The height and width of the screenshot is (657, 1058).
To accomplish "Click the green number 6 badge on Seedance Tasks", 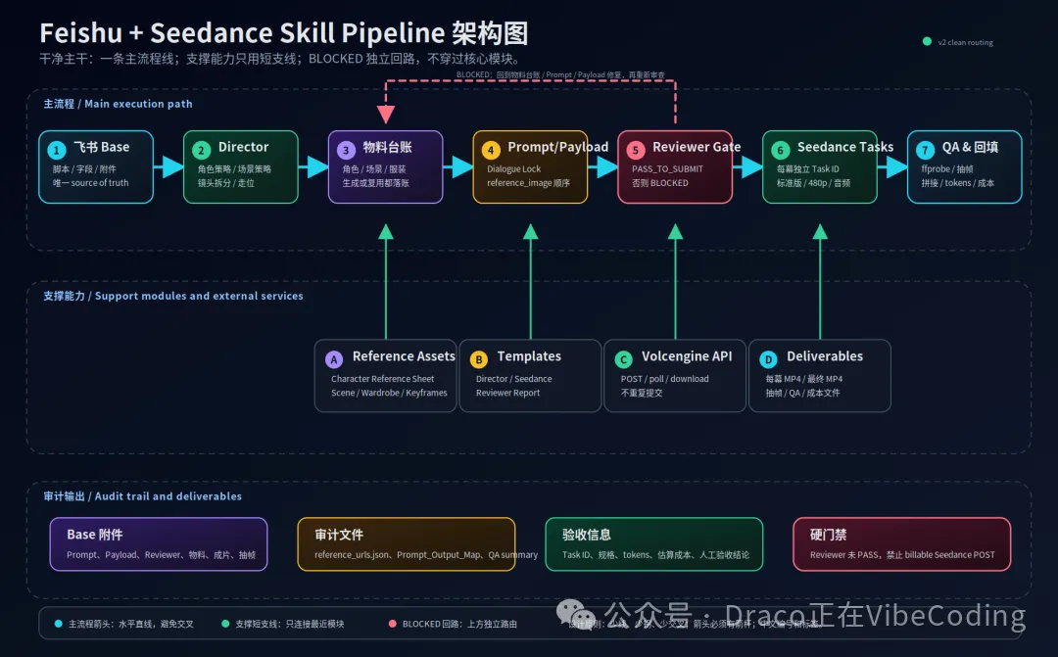I will [781, 150].
